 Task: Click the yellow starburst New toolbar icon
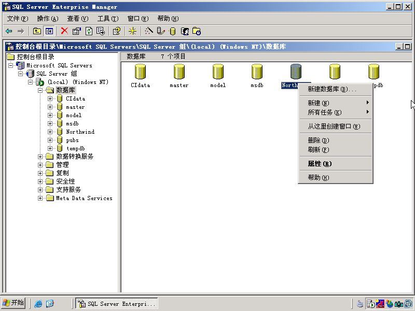(132, 31)
